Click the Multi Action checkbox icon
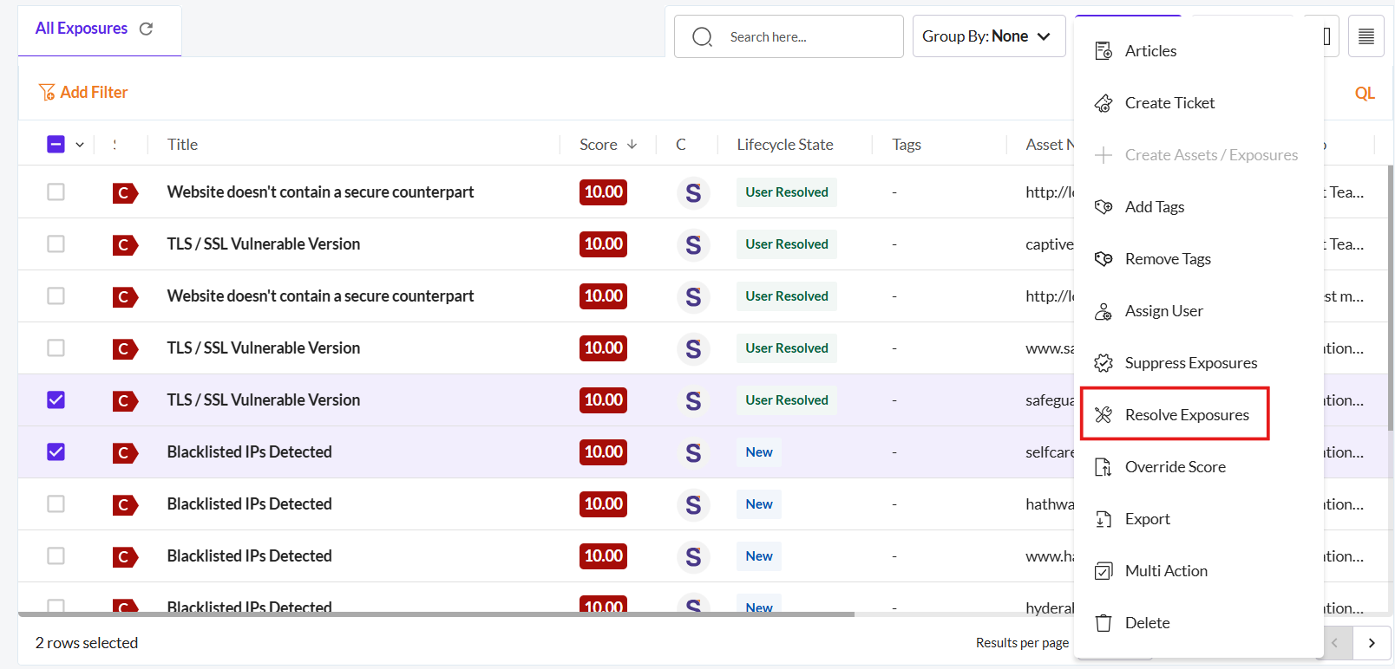The image size is (1395, 669). tap(1104, 571)
